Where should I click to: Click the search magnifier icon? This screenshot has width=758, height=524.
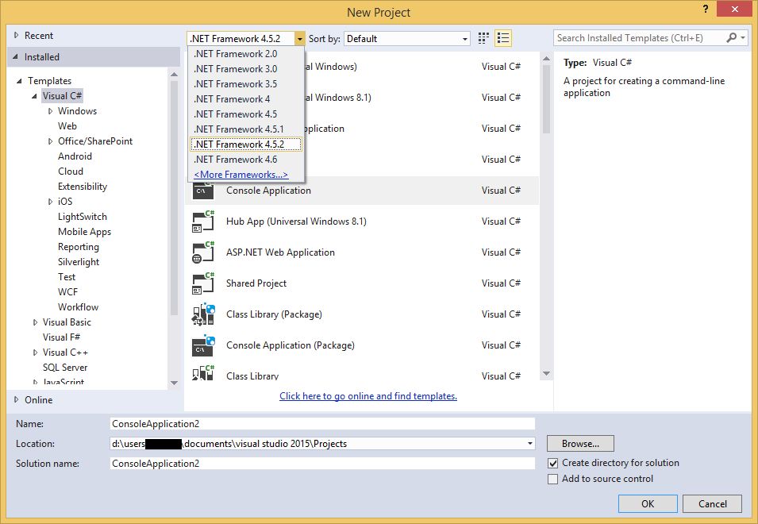point(732,37)
